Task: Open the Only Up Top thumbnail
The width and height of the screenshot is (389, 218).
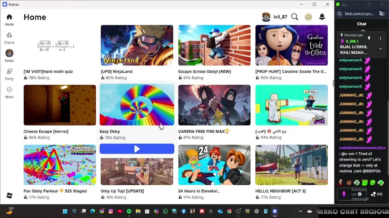Action: (137, 171)
